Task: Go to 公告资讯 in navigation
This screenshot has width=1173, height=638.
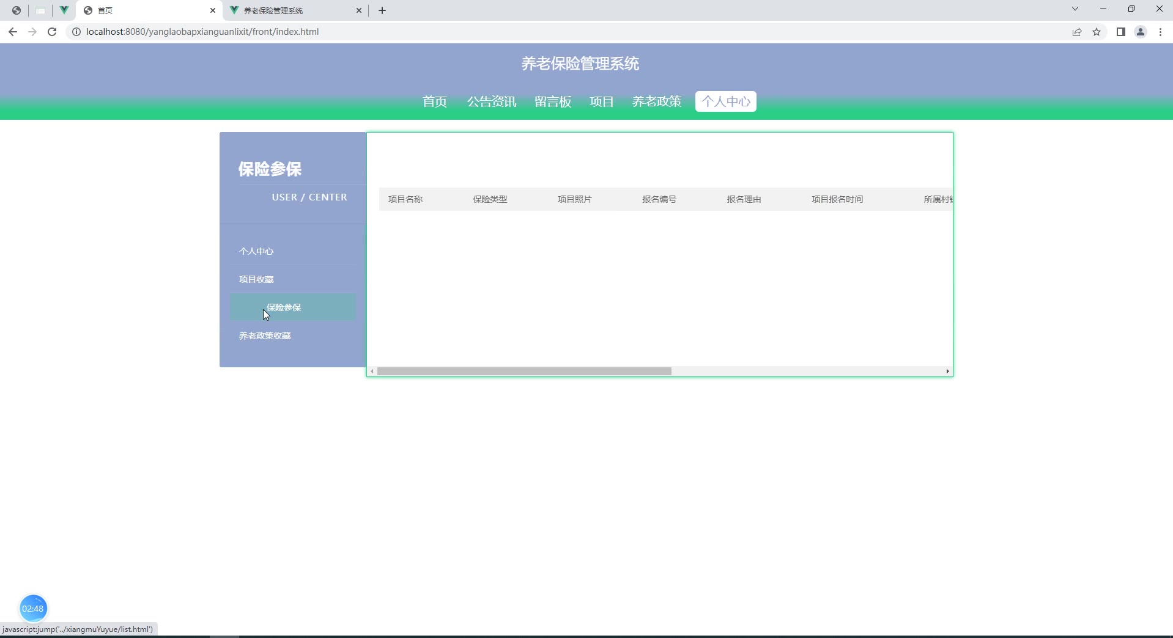Action: [491, 101]
